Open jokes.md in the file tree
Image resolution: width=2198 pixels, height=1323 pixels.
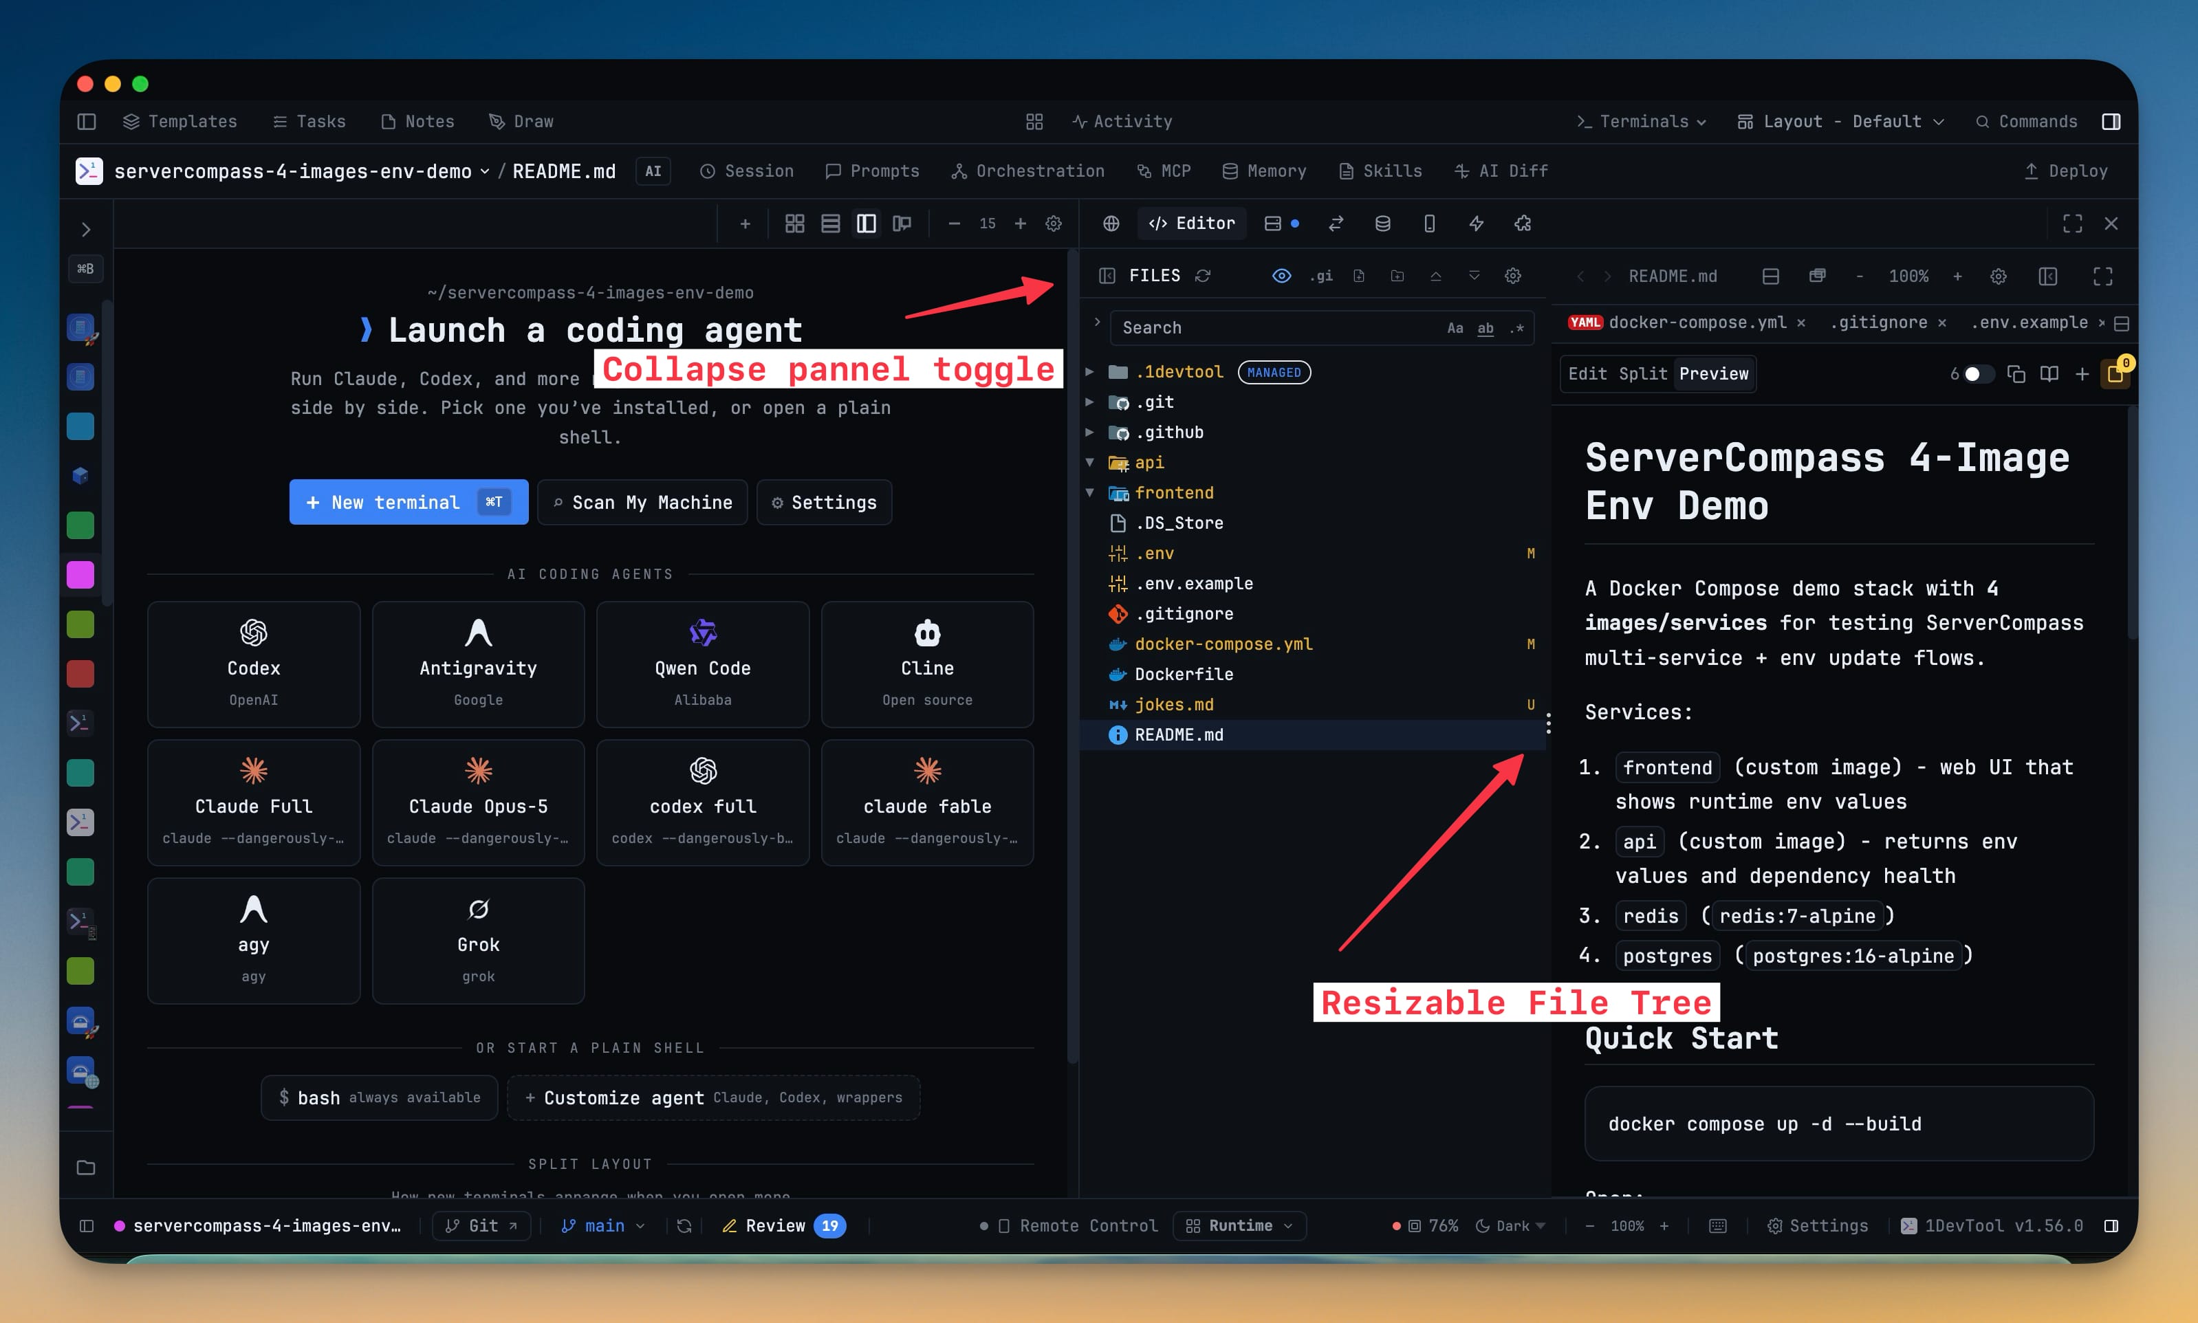1173,704
